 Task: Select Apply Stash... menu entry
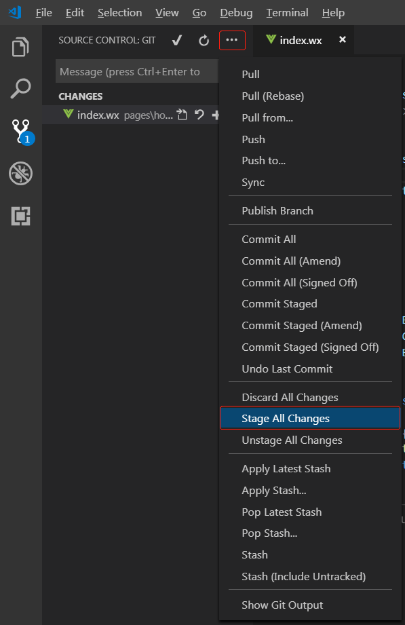[x=310, y=490]
